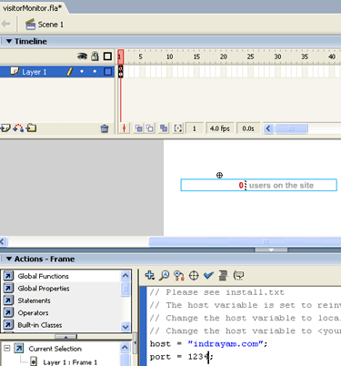Click the Layer 1 page icon
The height and width of the screenshot is (366, 341).
(x=15, y=71)
